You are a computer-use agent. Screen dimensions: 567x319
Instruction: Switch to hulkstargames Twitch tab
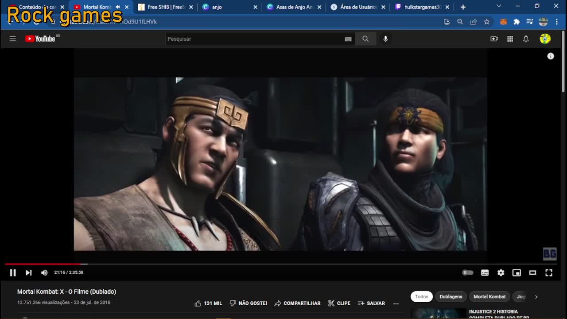(x=422, y=7)
